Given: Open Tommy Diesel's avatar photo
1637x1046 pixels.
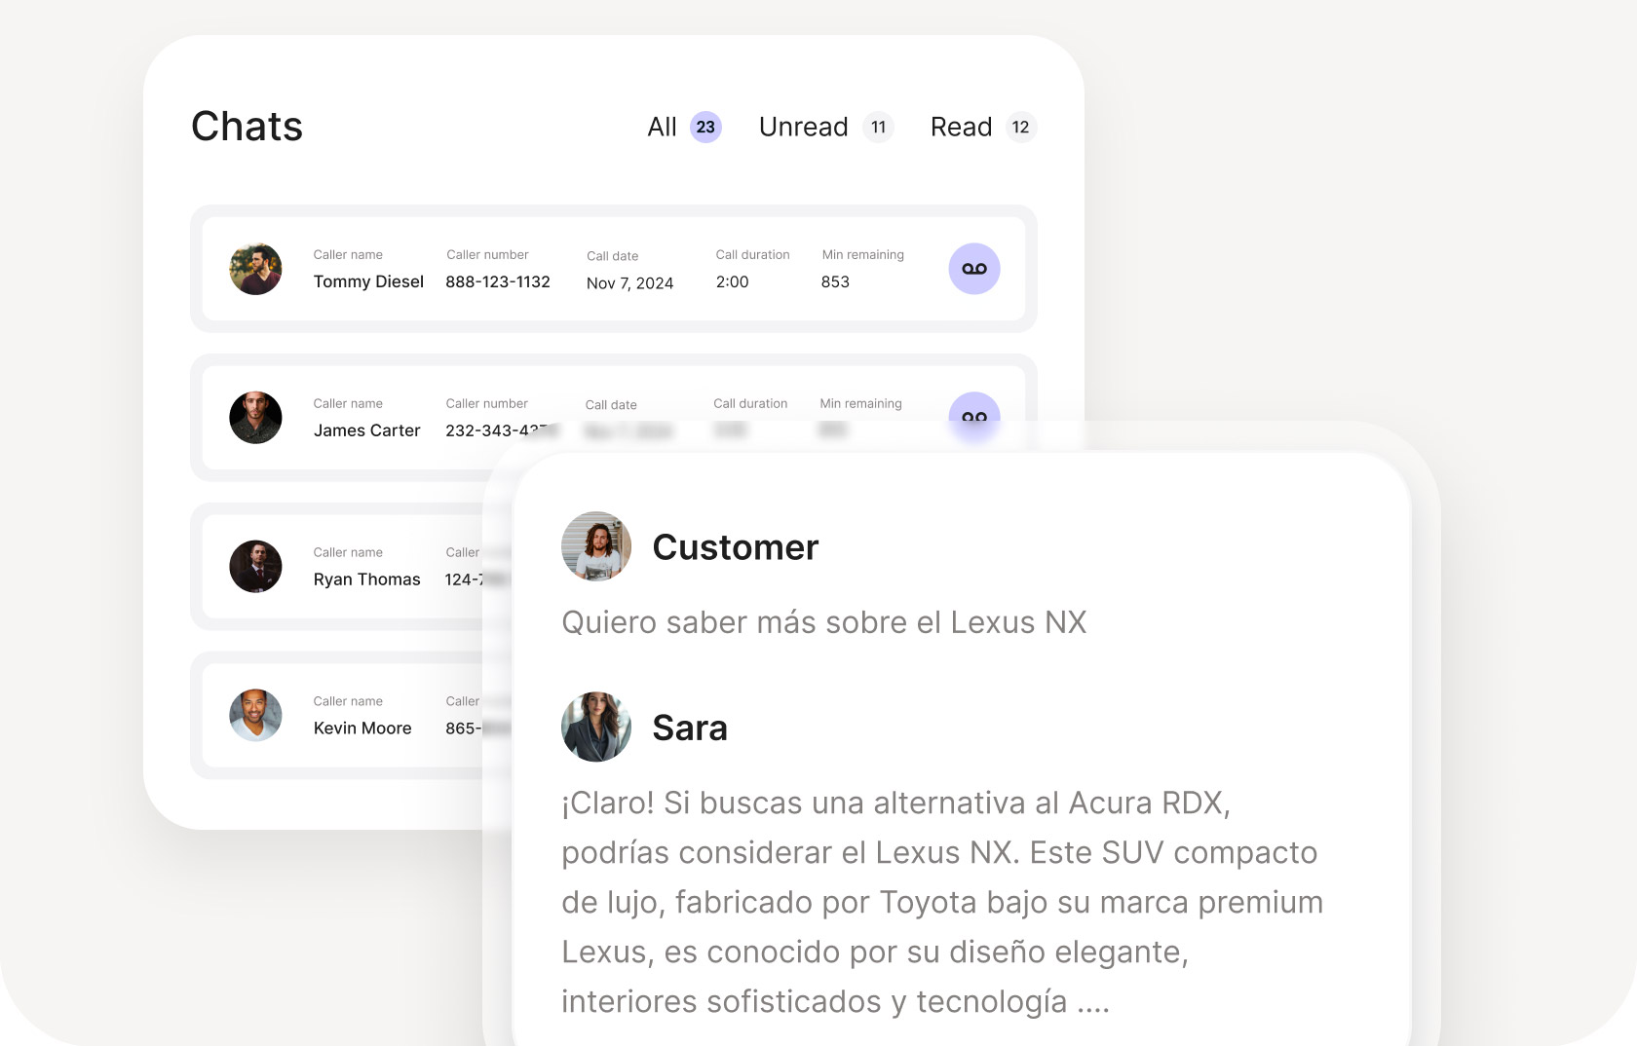Looking at the screenshot, I should [255, 269].
